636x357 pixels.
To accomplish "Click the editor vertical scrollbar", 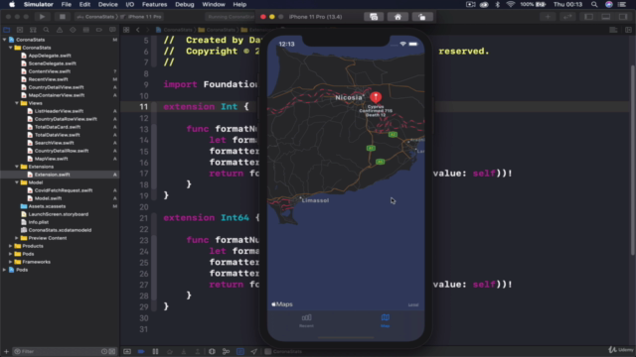I will pos(632,160).
